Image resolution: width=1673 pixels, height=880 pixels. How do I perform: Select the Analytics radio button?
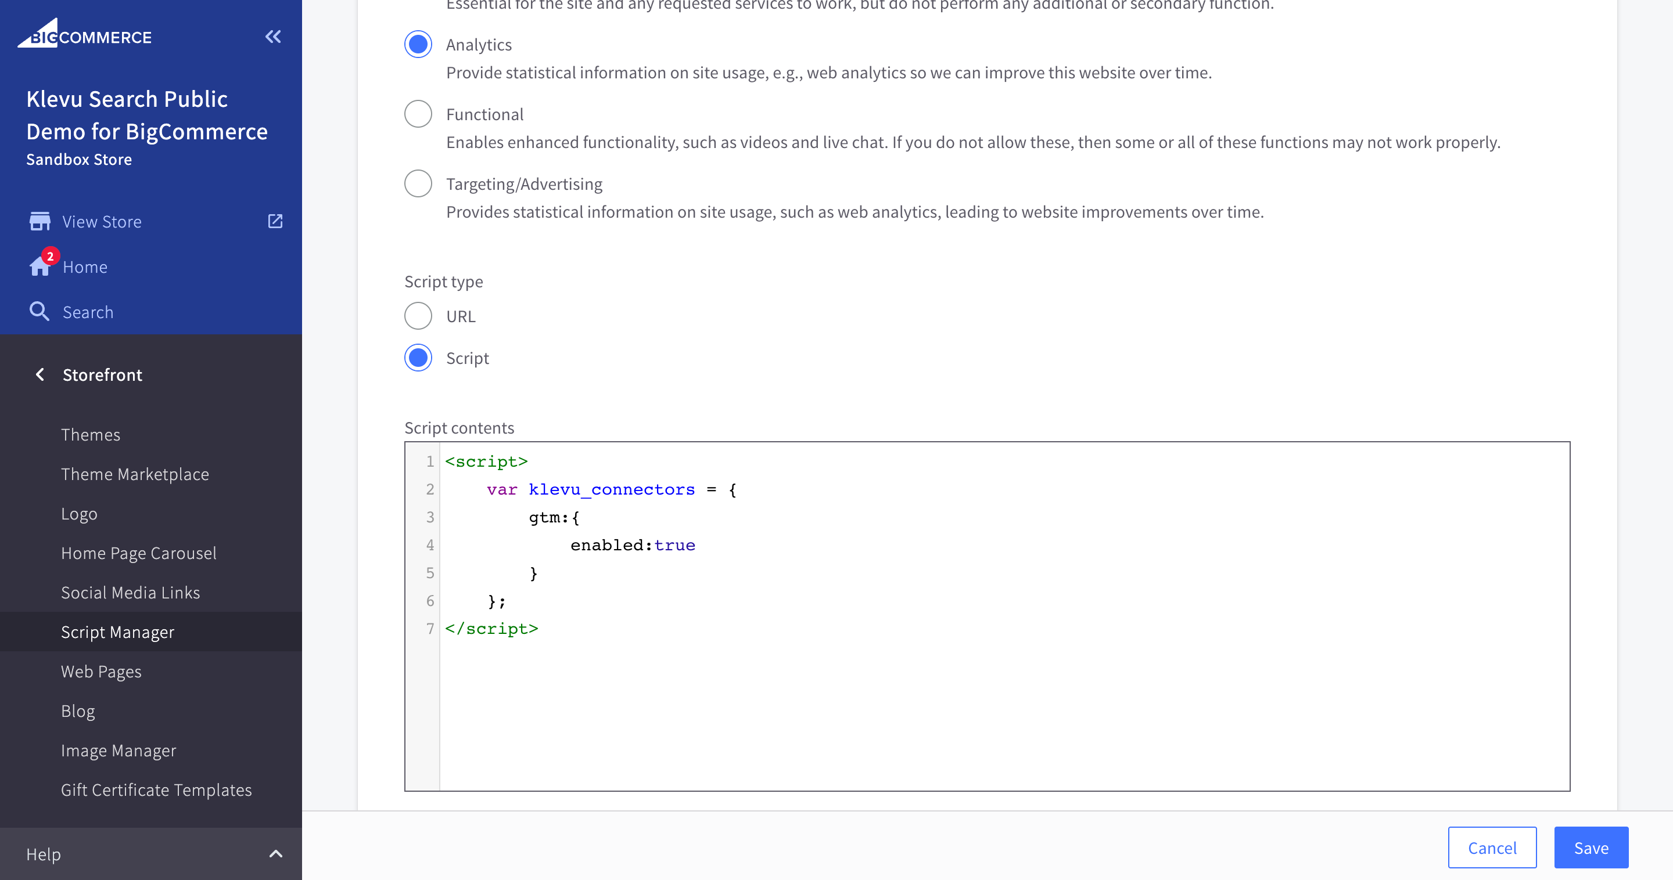pyautogui.click(x=418, y=44)
